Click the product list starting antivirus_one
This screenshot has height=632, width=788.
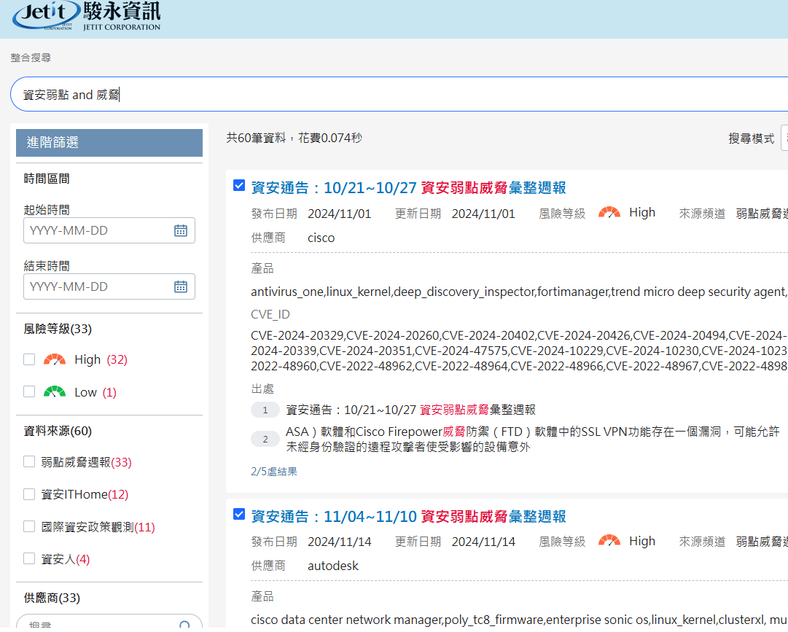(519, 292)
